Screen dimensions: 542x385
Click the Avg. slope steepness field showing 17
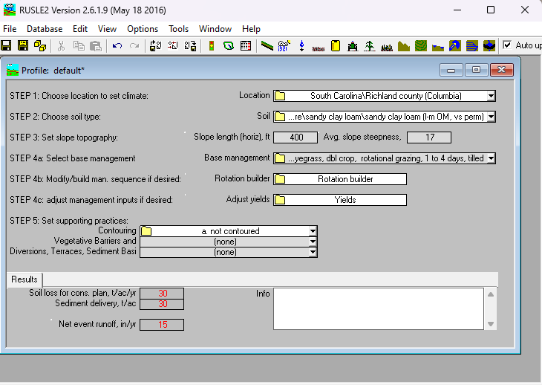pos(429,137)
